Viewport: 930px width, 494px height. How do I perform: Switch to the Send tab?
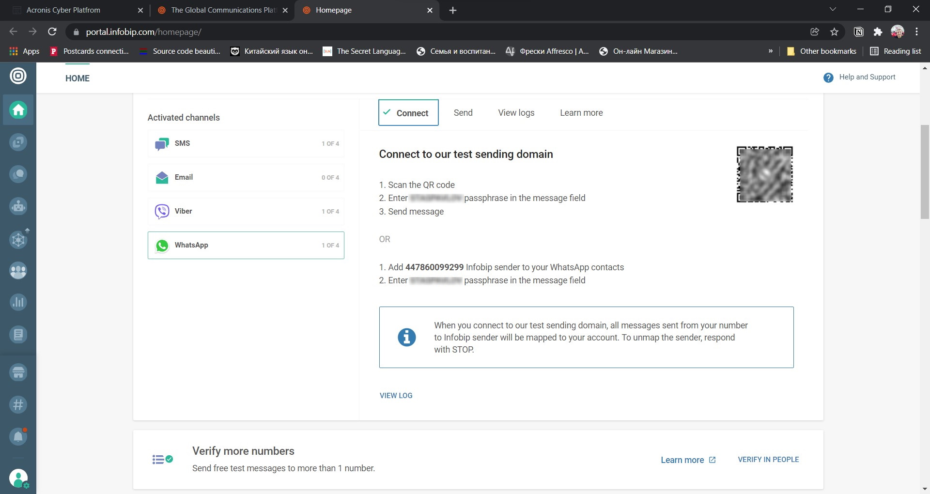click(463, 113)
